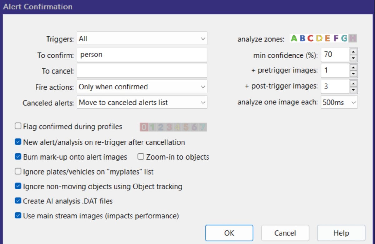Toggle analyze zone D
The width and height of the screenshot is (375, 244).
click(x=319, y=38)
